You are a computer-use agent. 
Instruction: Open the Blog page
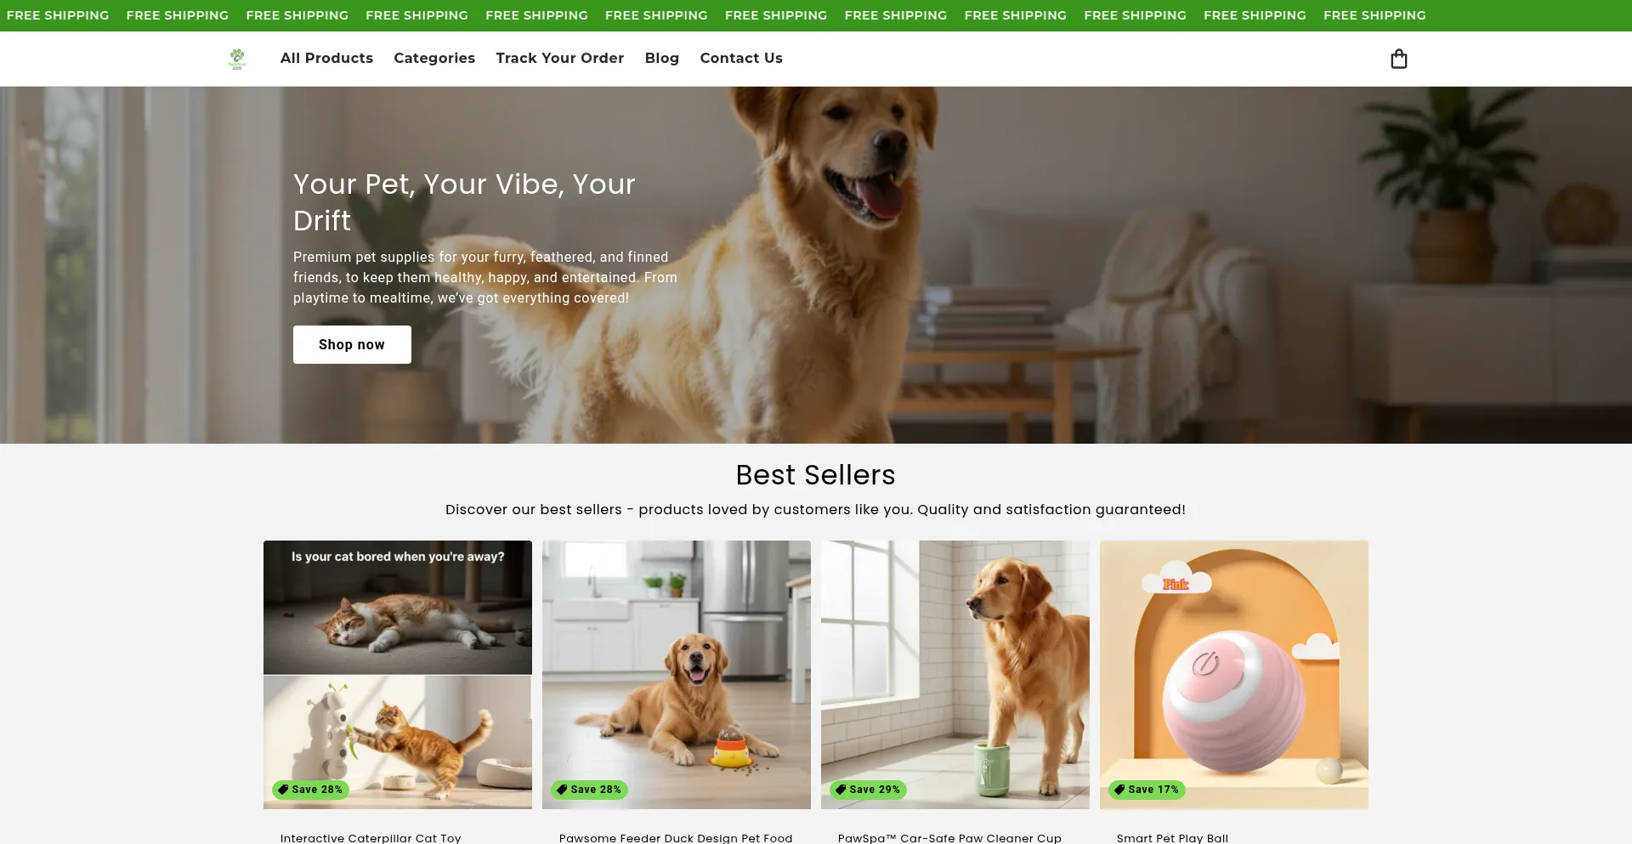(x=662, y=58)
